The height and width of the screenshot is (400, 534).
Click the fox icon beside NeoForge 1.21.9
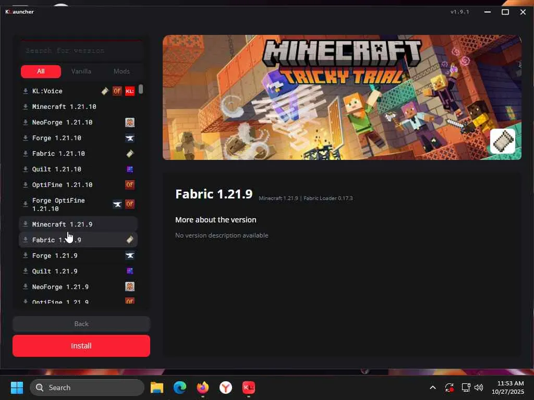pyautogui.click(x=130, y=287)
